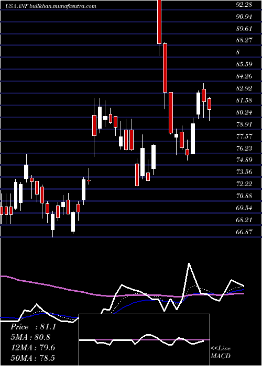Click the 89.61 price axis label
Image resolution: width=262 pixels, height=366 pixels.
pos(244,28)
